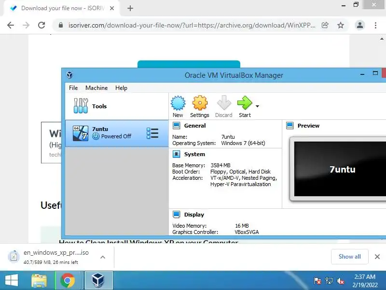Open Chrome three-dot menu
This screenshot has height=290, width=386.
[375, 25]
